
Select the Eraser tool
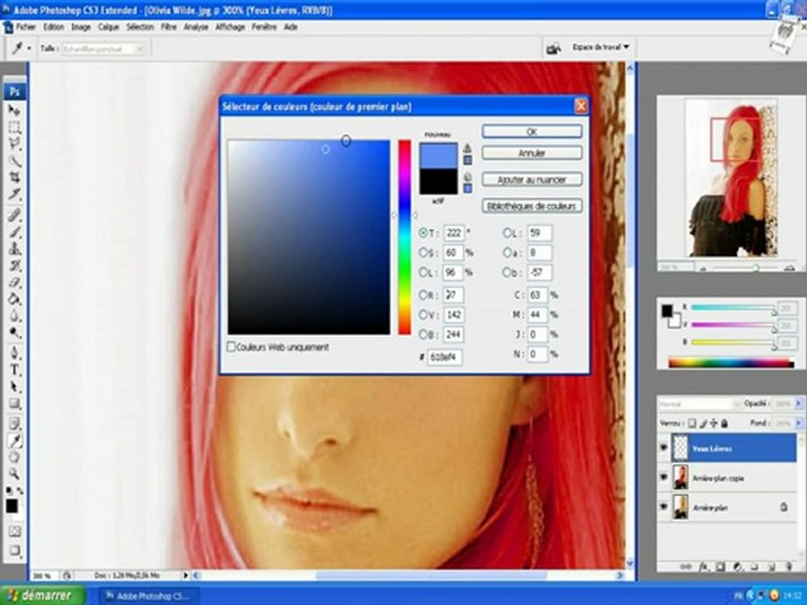14,283
